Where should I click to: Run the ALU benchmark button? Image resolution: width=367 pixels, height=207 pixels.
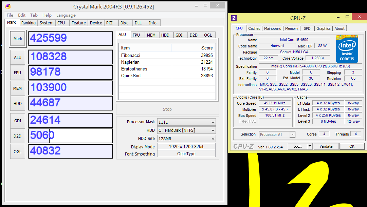18,58
